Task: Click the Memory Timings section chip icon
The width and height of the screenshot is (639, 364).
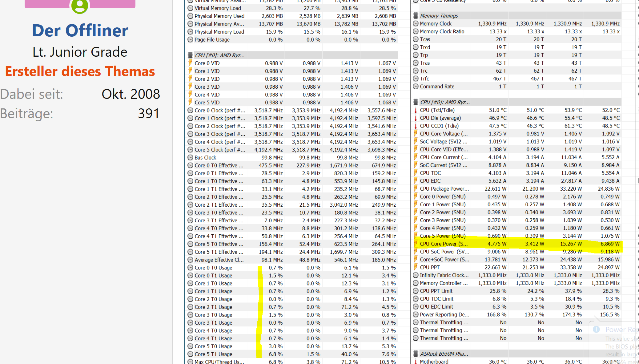Action: (x=416, y=16)
